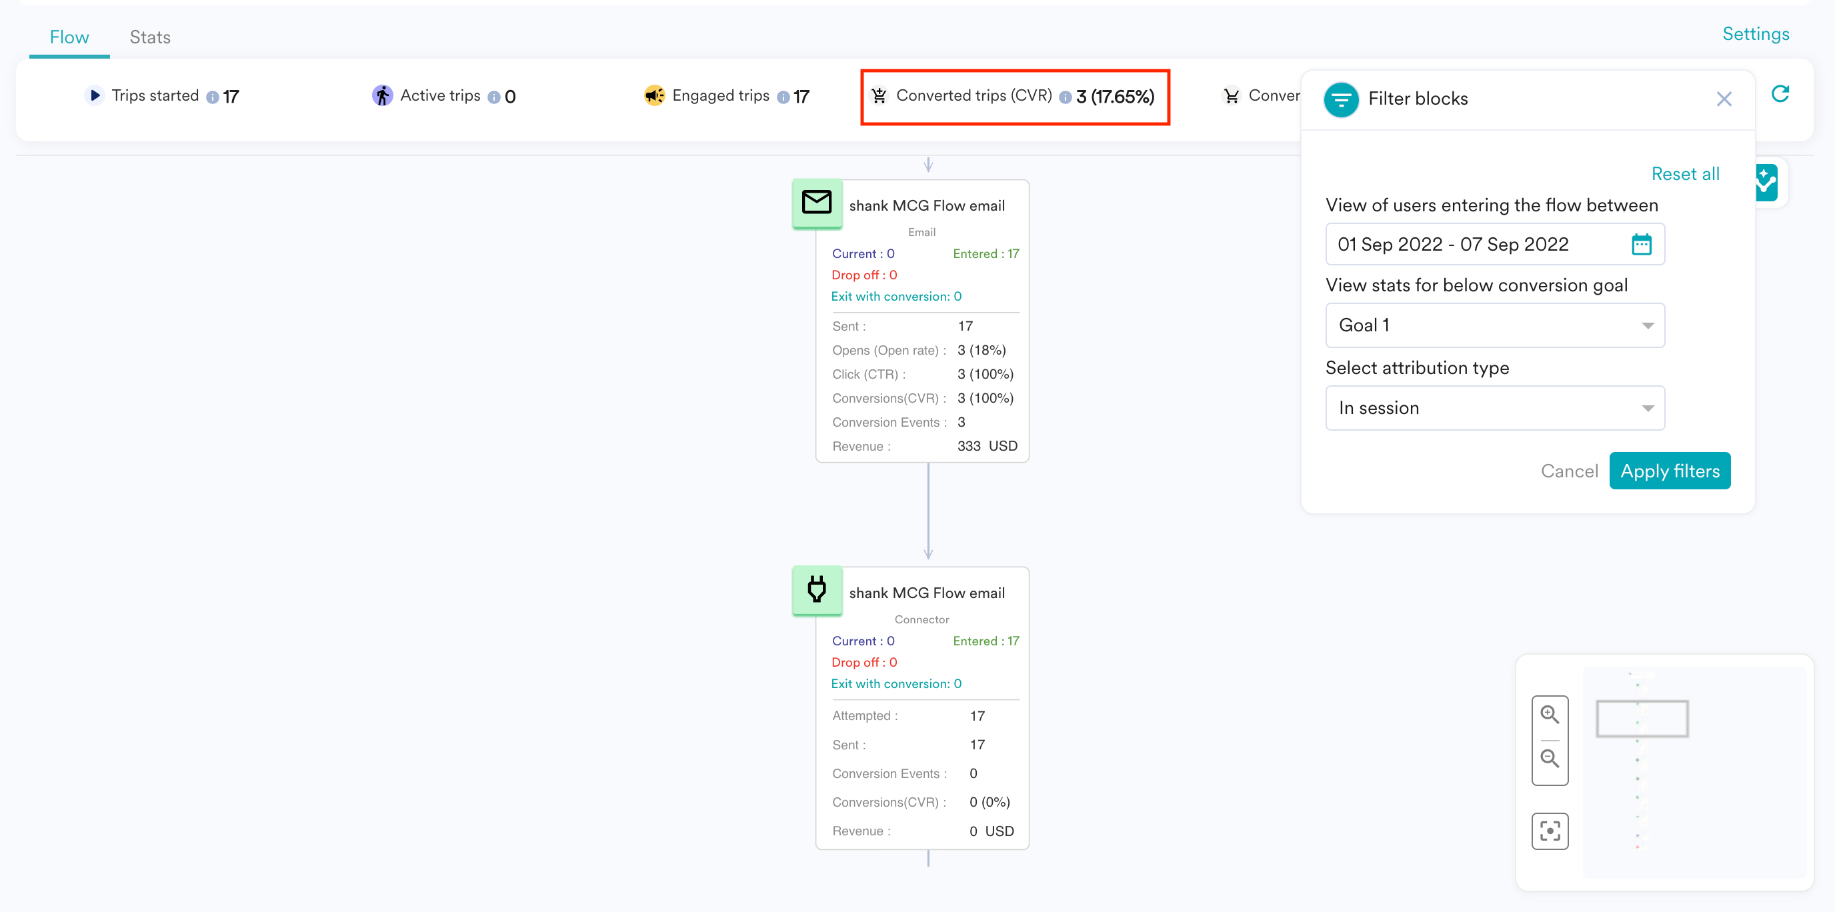Viewport: 1835px width, 912px height.
Task: Click the Trips started 17 value
Action: tap(231, 97)
